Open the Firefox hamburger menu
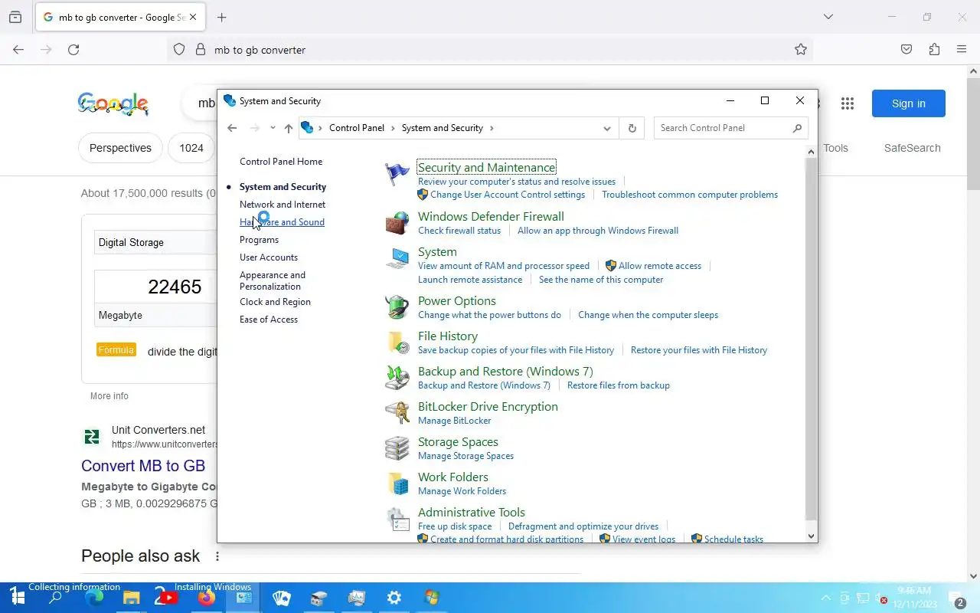This screenshot has width=980, height=613. pos(962,50)
